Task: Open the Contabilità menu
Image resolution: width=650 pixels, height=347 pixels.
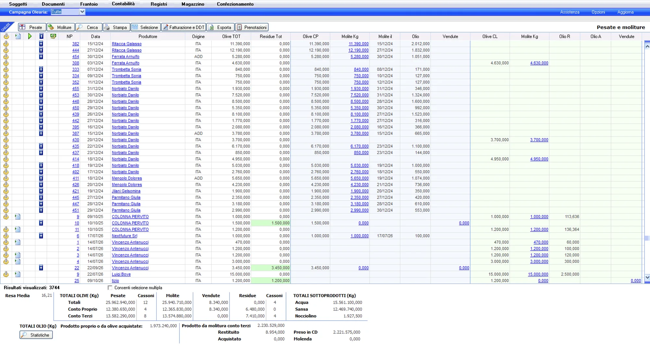Action: (x=123, y=4)
